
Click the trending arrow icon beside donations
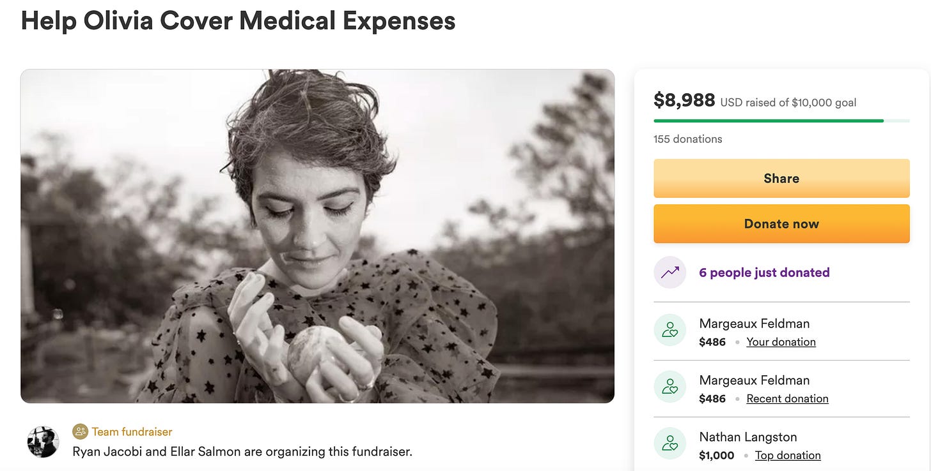tap(669, 273)
